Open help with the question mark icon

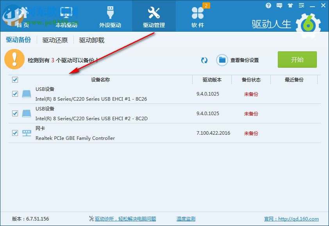268,5
